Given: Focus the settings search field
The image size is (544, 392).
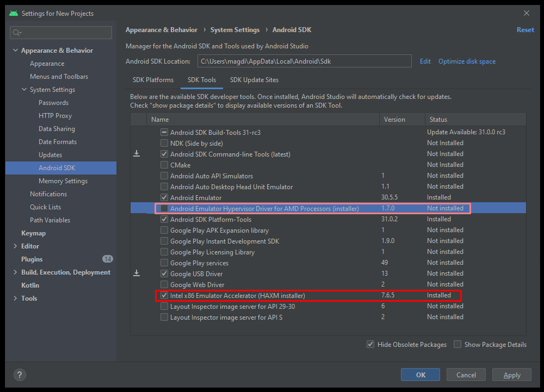Looking at the screenshot, I should (61, 33).
